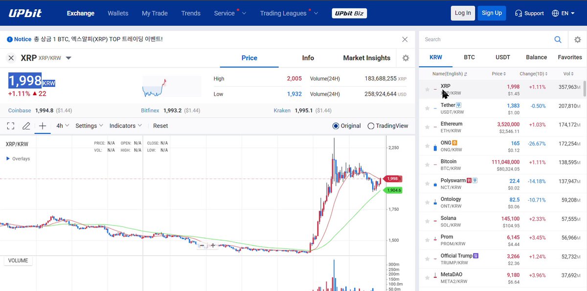
Task: Expand the Service menu
Action: click(x=230, y=13)
